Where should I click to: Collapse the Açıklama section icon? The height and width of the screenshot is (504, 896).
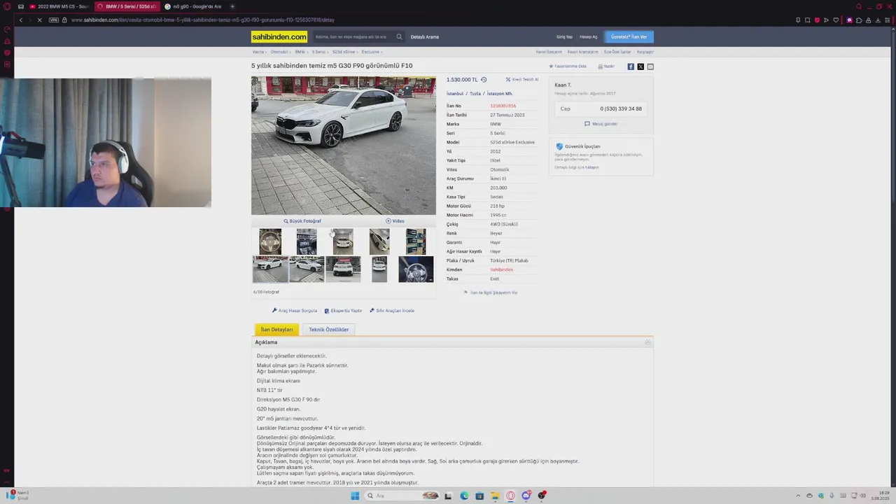647,342
